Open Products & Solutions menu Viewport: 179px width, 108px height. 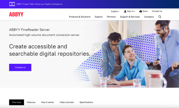(x=80, y=17)
